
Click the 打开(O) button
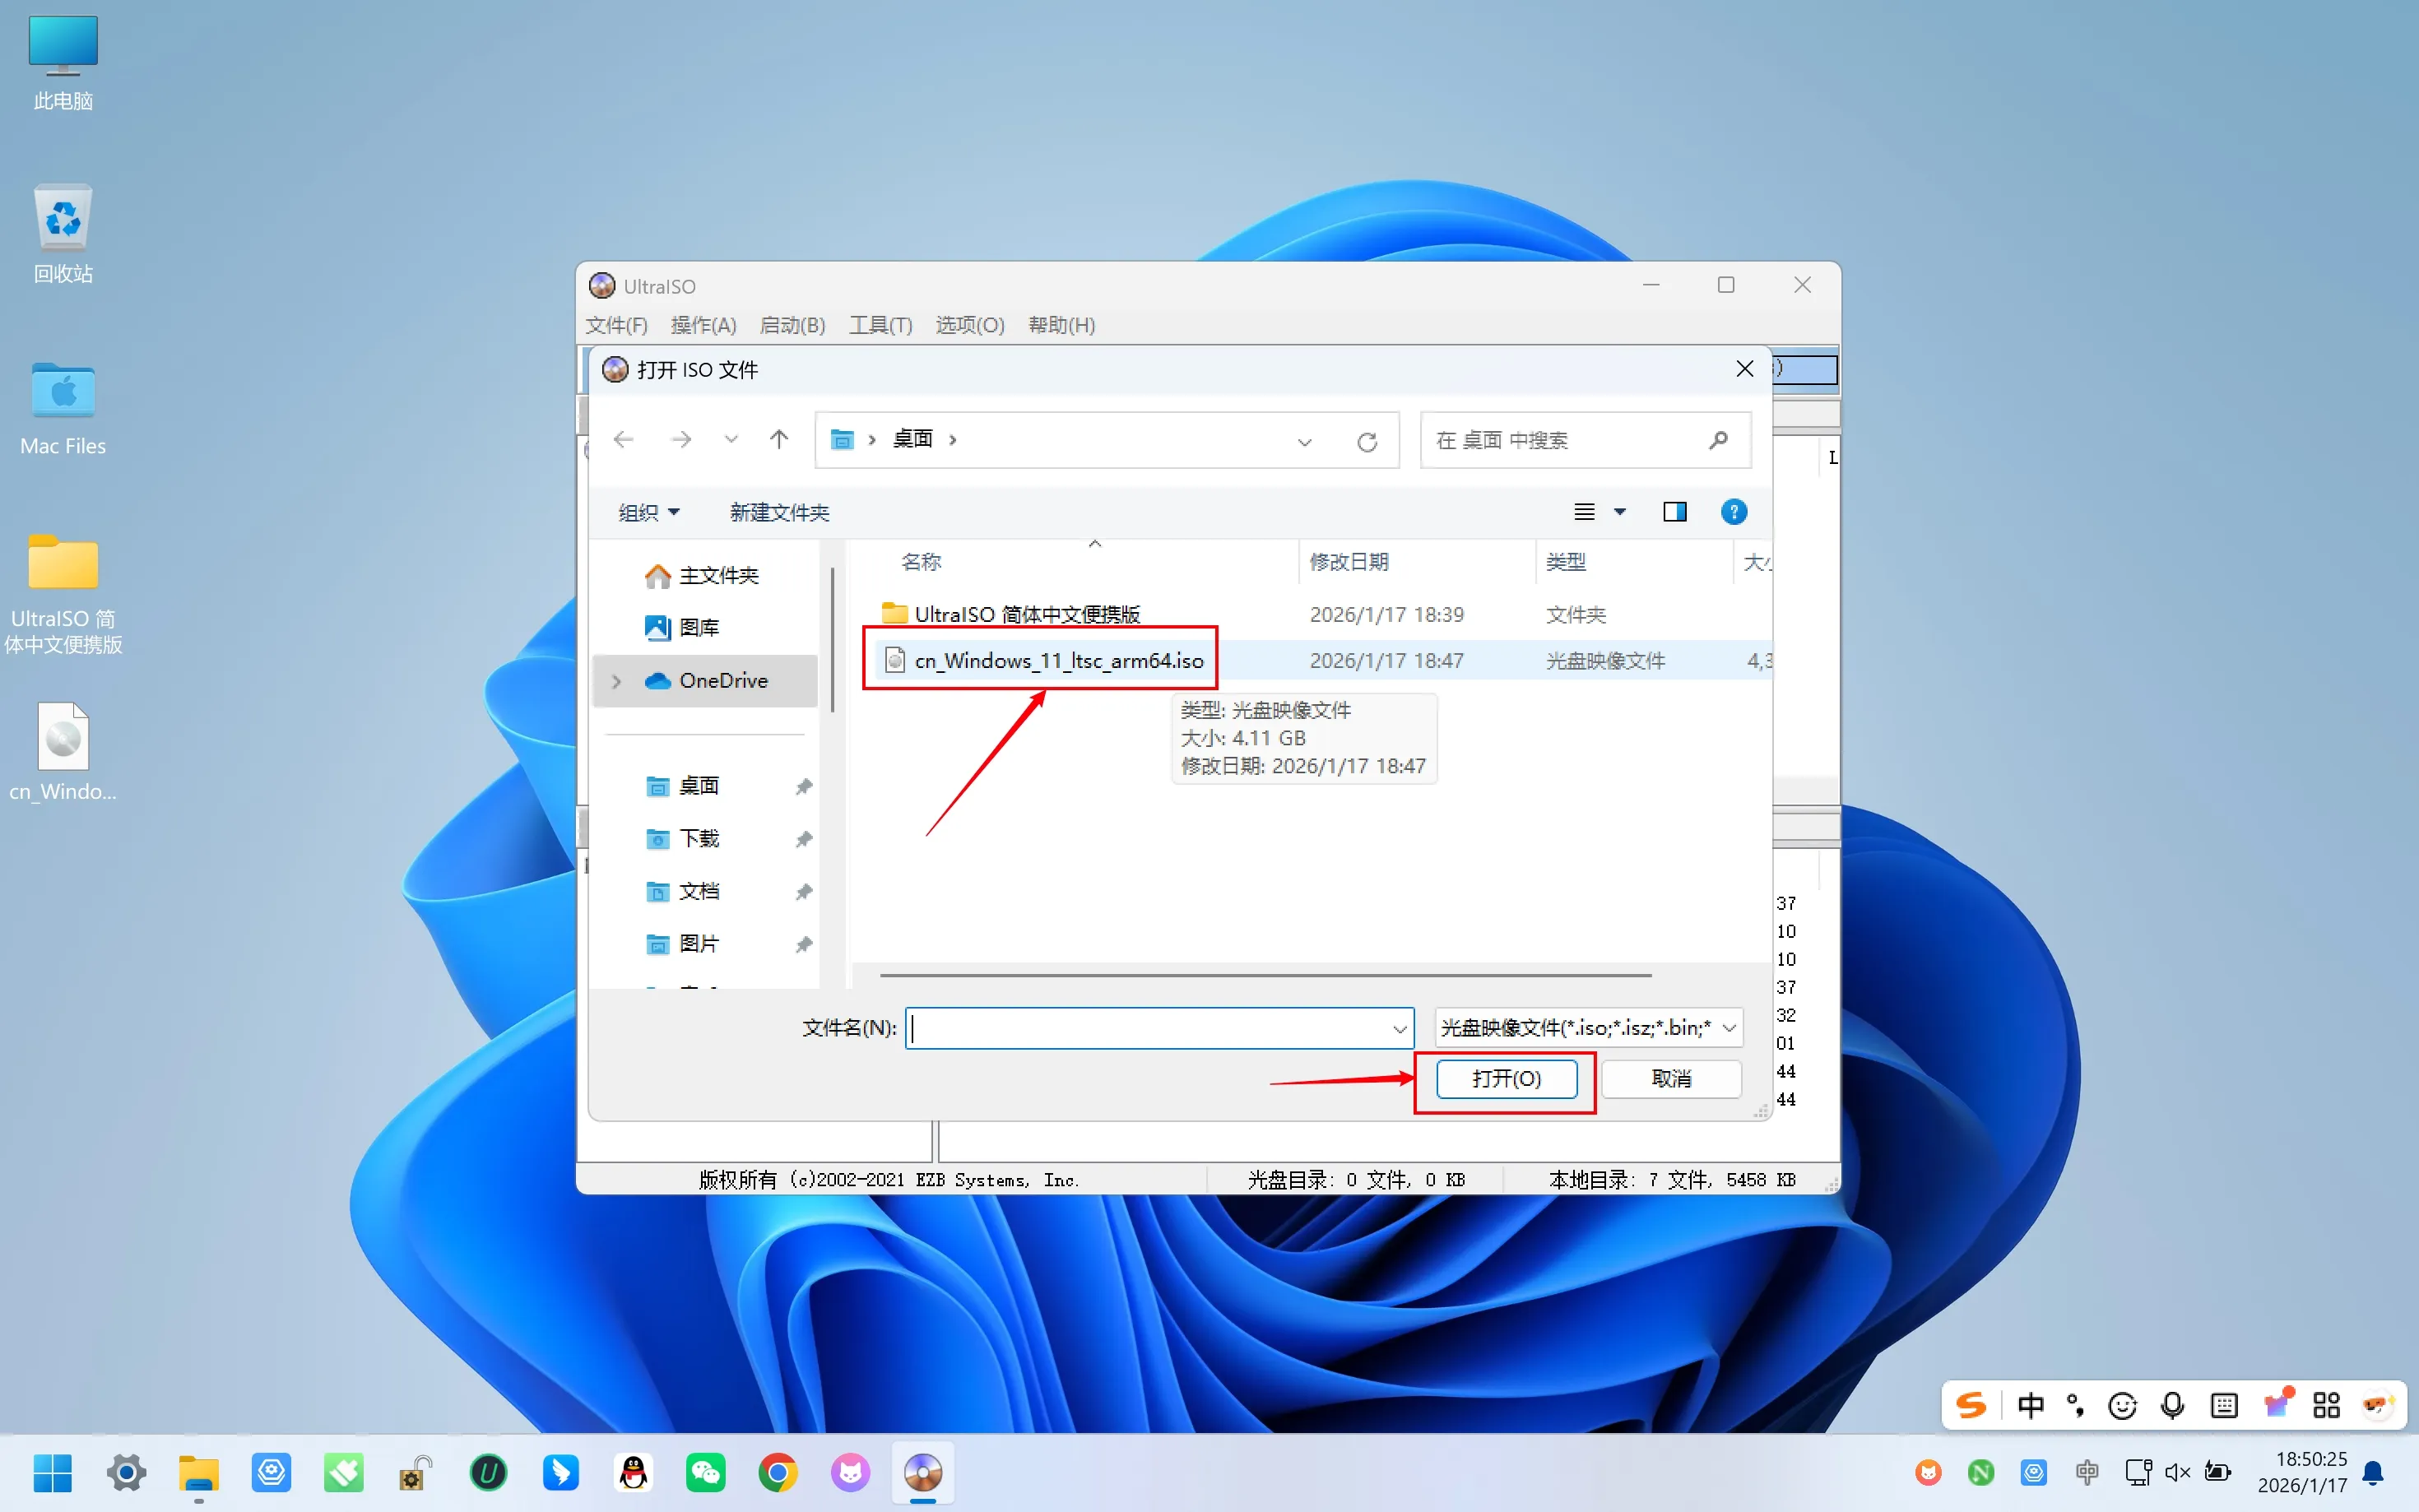pos(1506,1078)
